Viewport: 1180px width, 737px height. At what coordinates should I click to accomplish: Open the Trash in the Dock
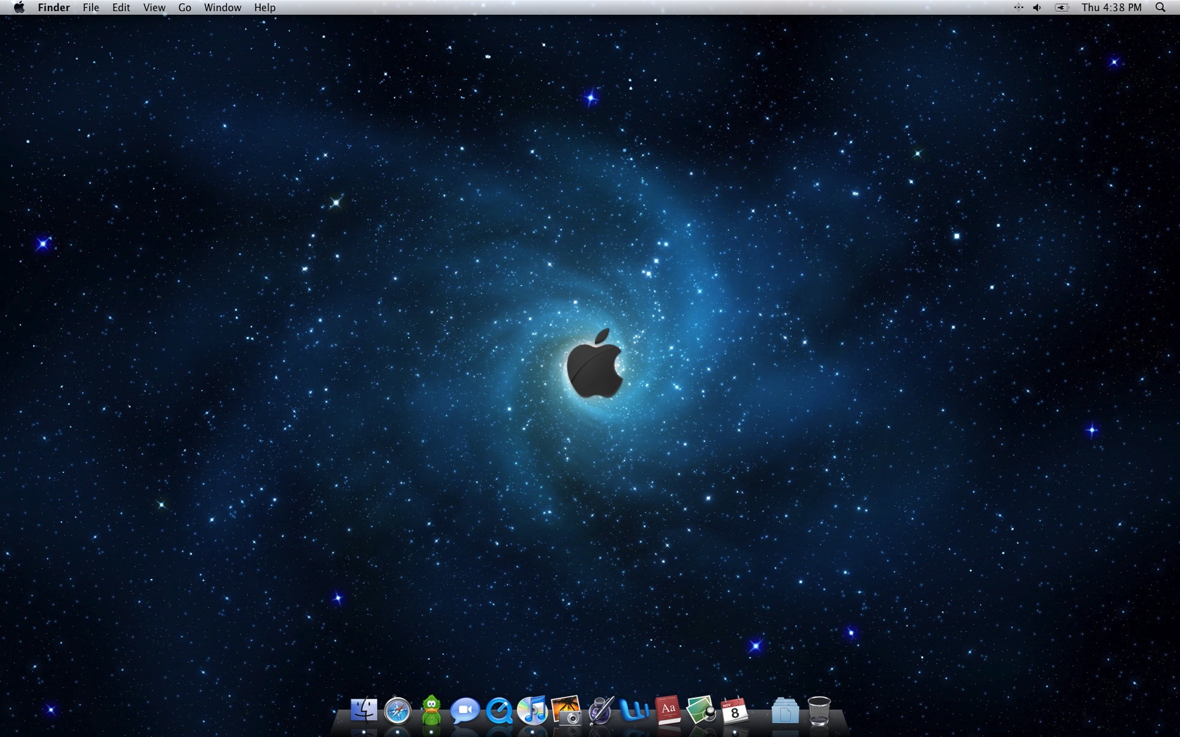[x=819, y=710]
